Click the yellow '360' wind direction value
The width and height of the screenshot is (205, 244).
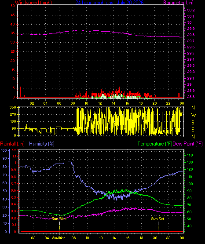point(13,107)
